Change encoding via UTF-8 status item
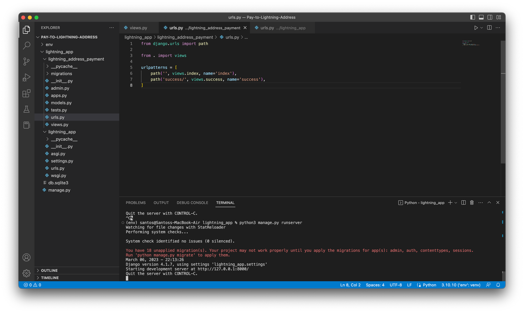Screen dimensions: 524x313 point(396,285)
